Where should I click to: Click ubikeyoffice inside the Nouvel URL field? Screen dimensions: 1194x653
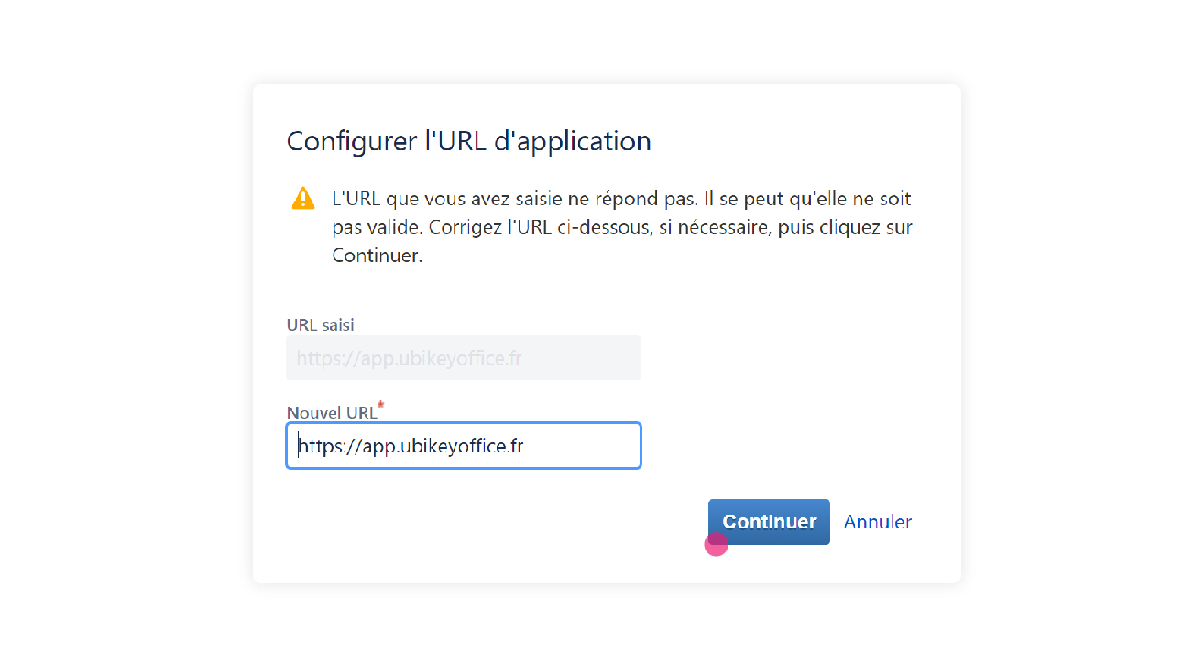point(456,446)
